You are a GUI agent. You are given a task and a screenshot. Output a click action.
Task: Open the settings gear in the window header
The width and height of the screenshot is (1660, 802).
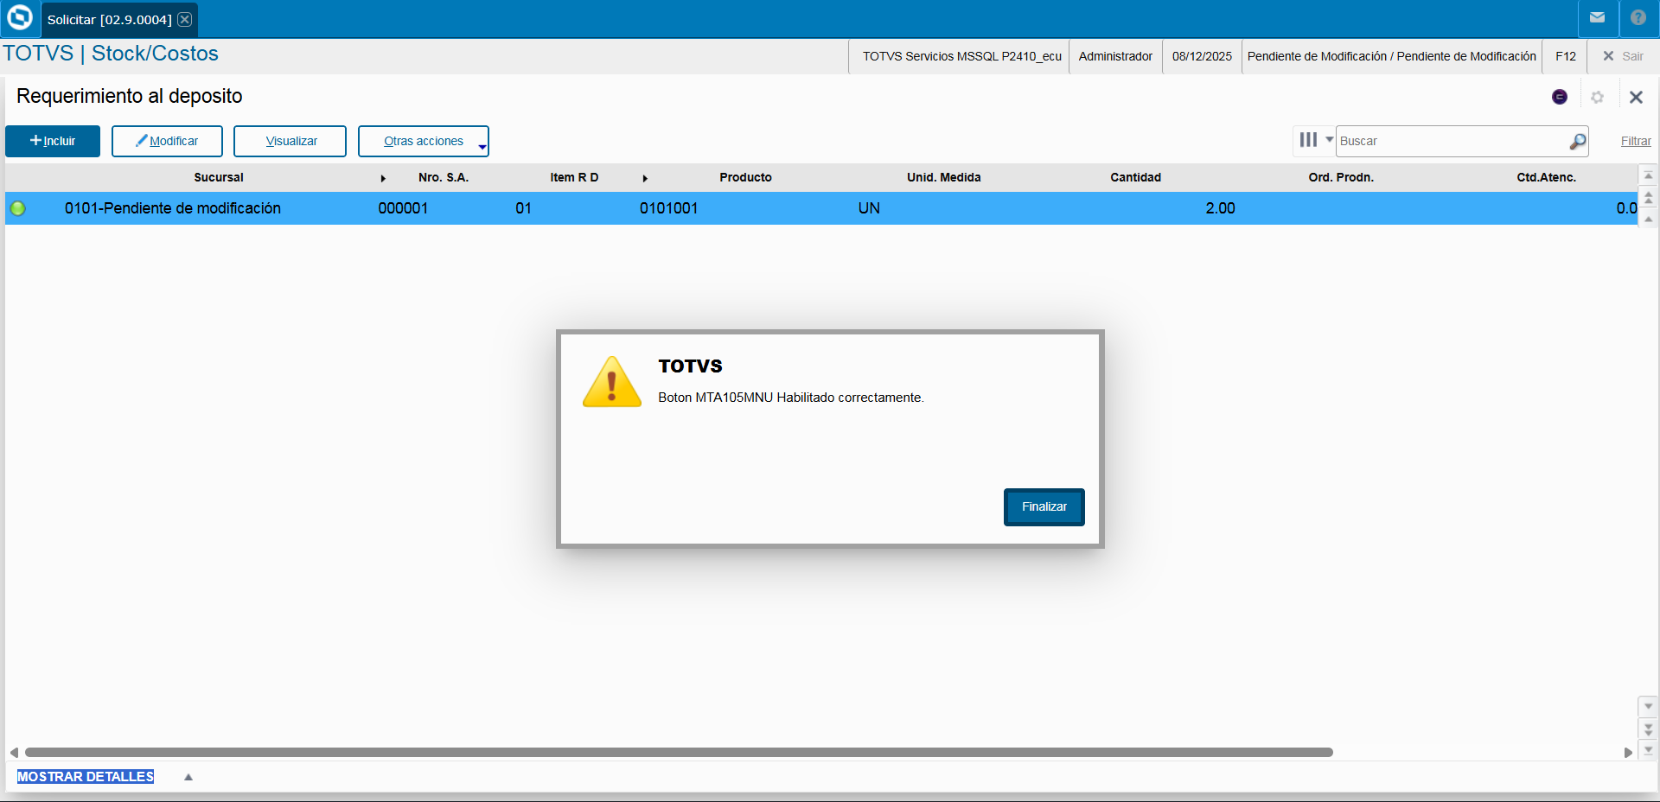point(1598,97)
